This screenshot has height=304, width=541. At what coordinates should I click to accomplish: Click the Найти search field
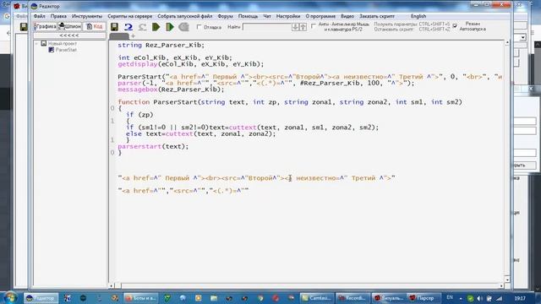tap(267, 27)
